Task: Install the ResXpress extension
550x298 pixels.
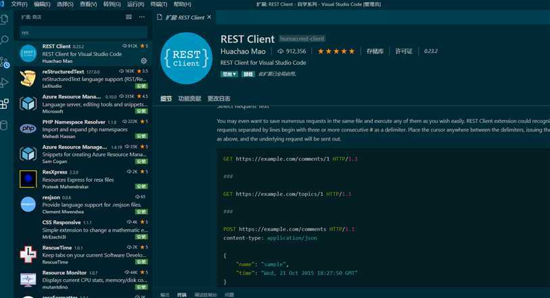Action: [x=141, y=187]
